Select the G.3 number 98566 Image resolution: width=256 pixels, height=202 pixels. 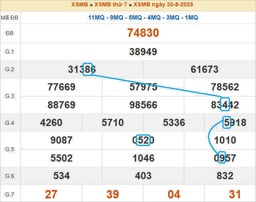[143, 105]
